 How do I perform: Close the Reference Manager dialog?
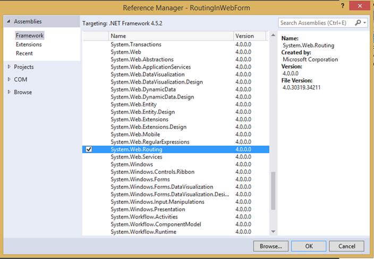(360, 6)
